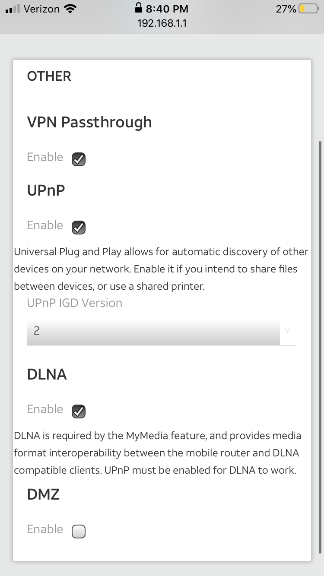324x576 pixels.
Task: Tap the 8:40 PM clock
Action: click(x=167, y=9)
